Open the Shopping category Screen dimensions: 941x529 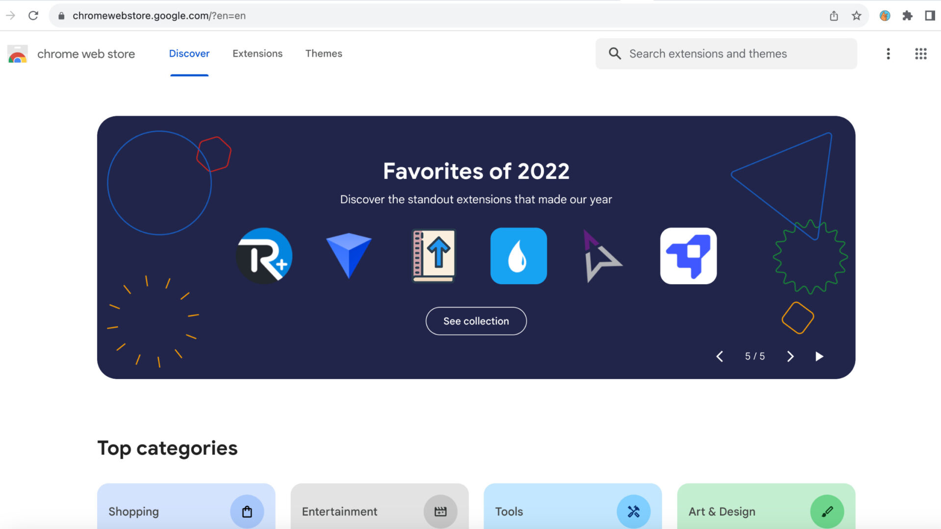[x=186, y=511]
